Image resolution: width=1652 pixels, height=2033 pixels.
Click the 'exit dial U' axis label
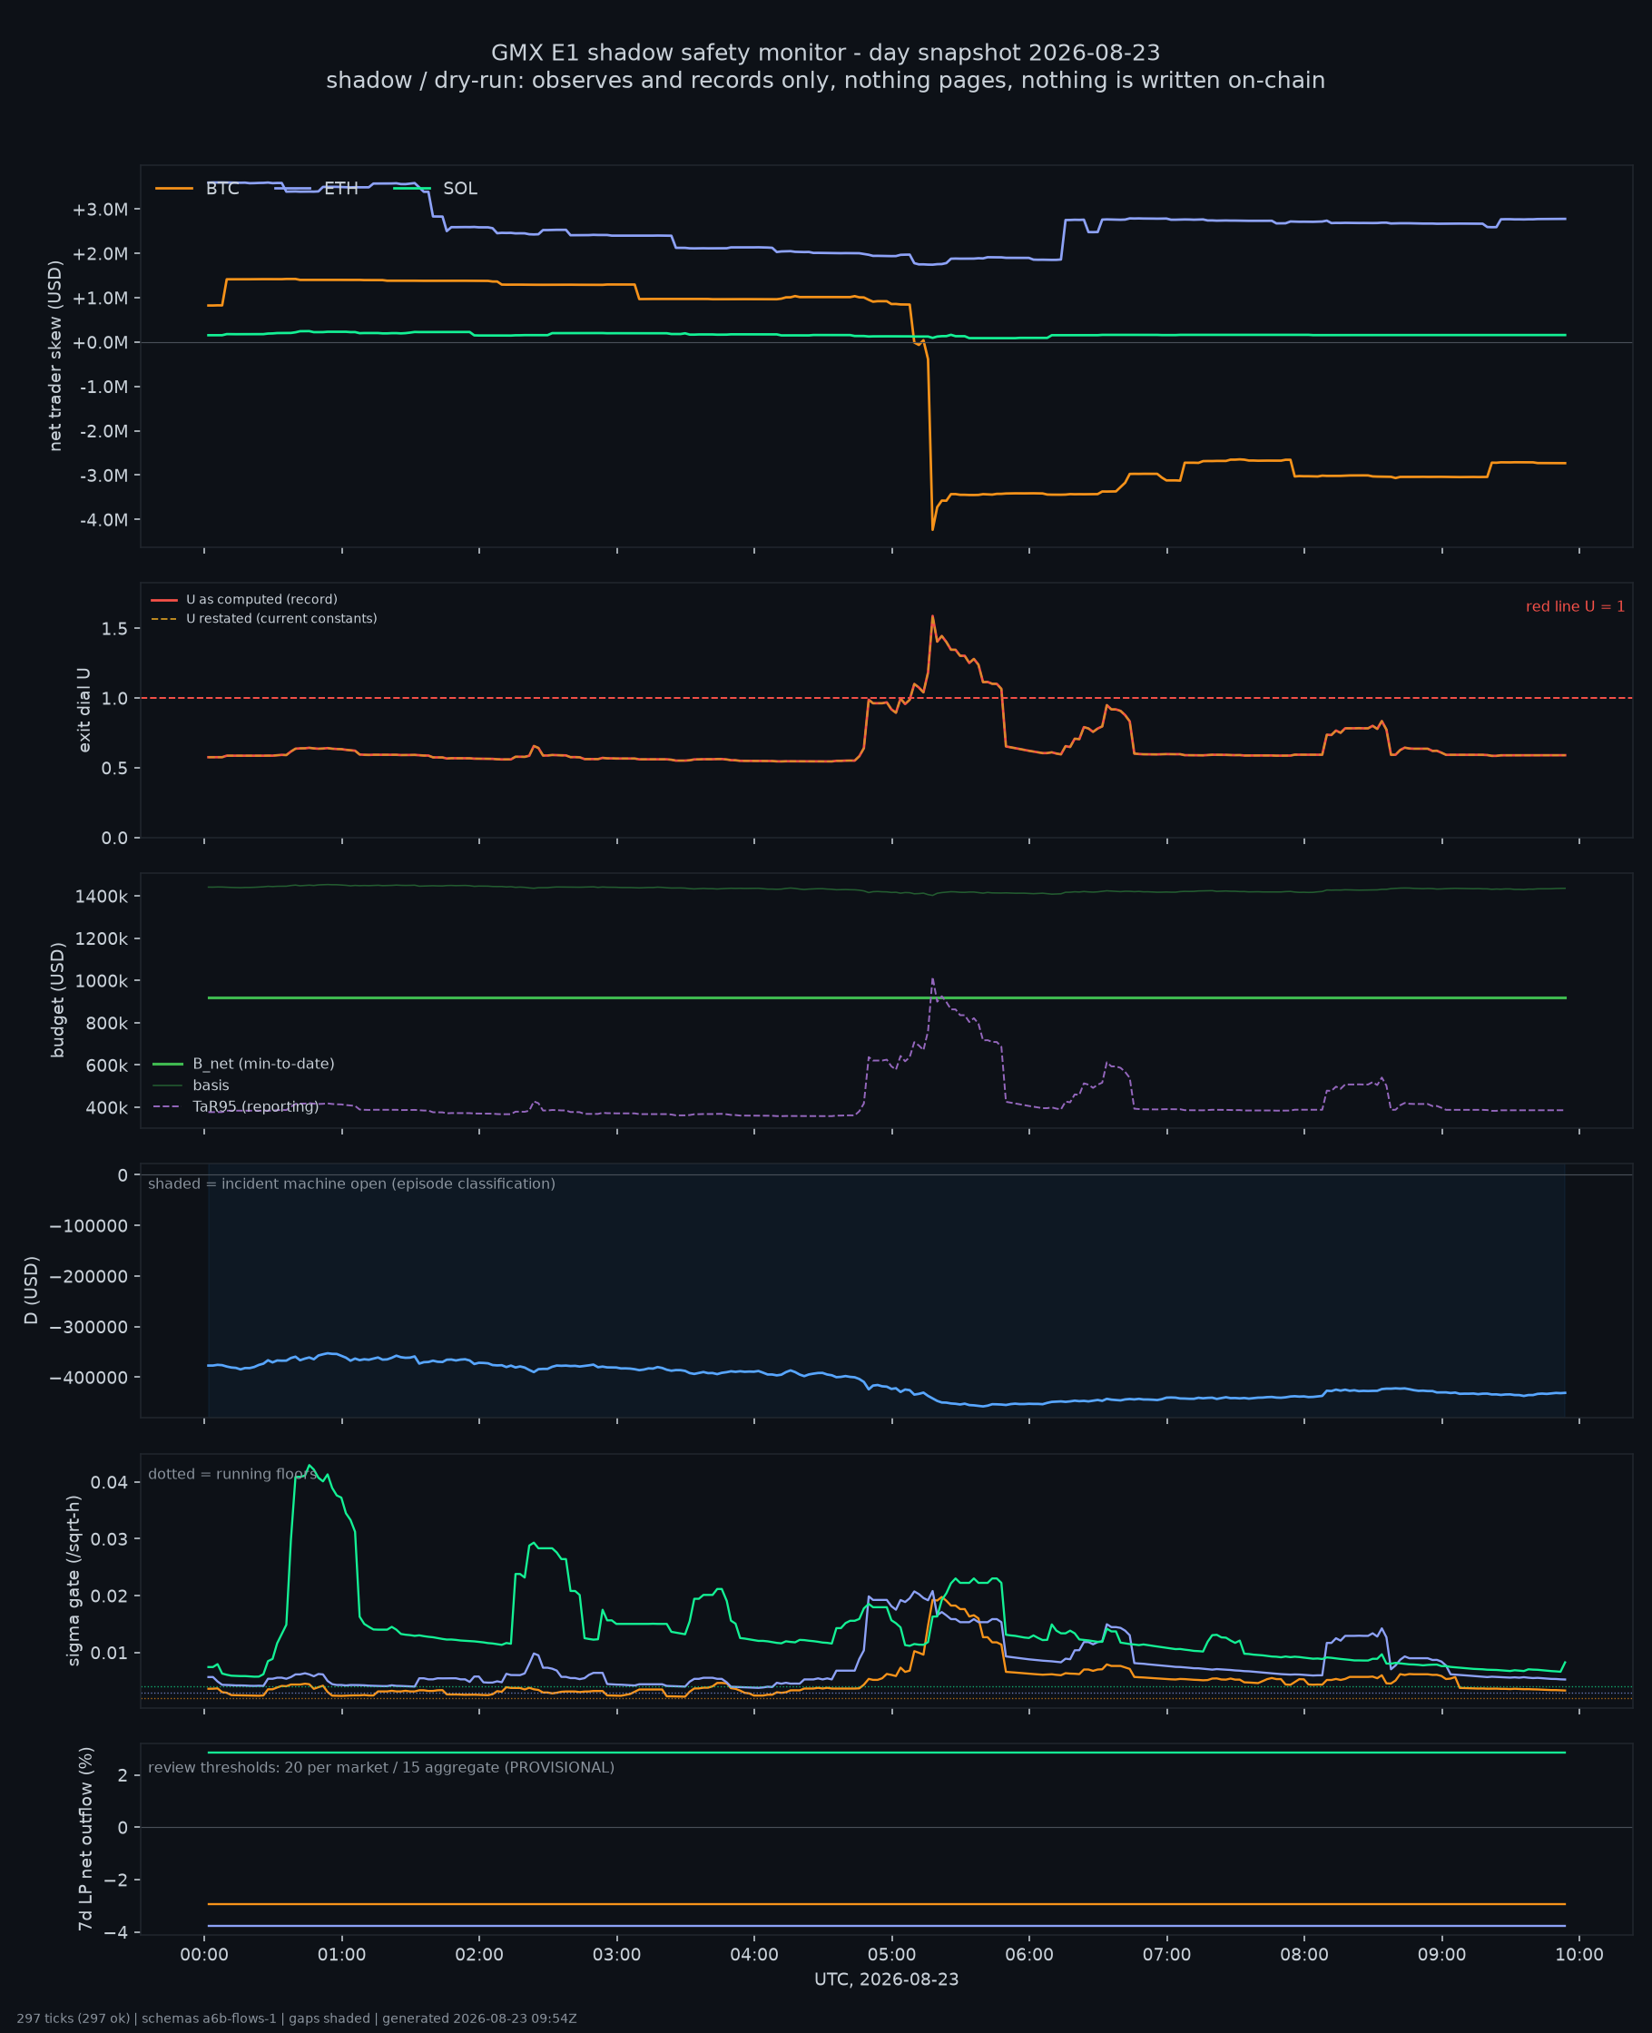tap(84, 710)
